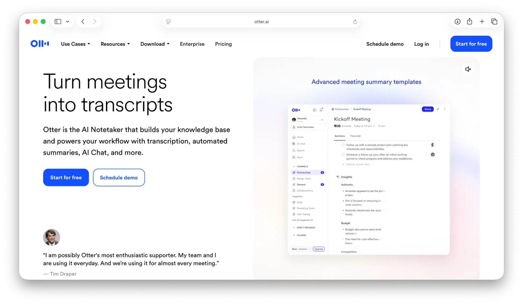The height and width of the screenshot is (305, 523).
Task: Click the copy link icon next to Share
Action: tap(438, 109)
